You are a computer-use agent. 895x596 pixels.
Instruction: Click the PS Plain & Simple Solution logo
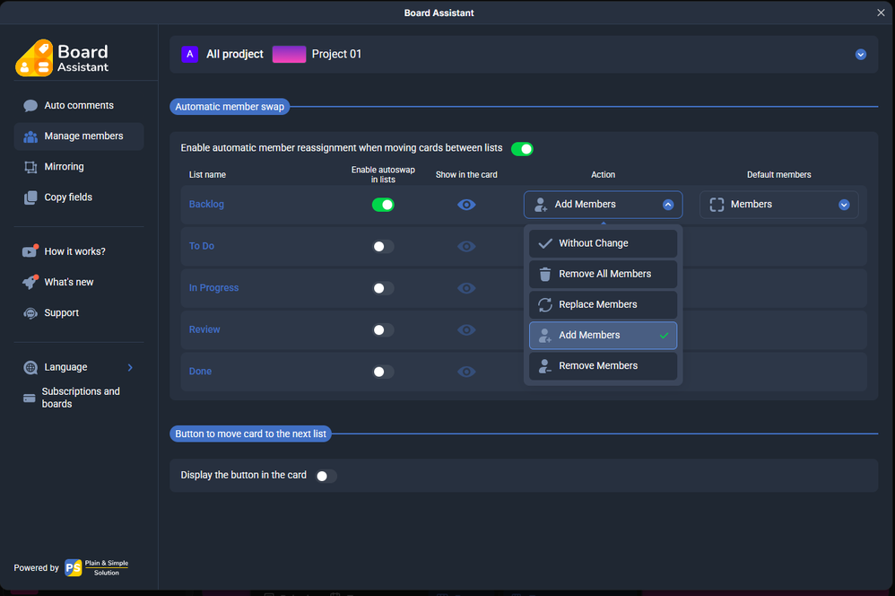96,567
